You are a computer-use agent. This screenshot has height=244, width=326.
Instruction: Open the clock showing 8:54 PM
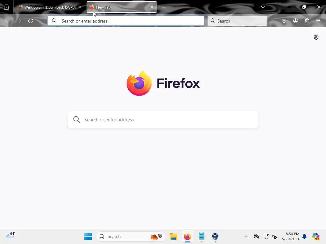coord(291,236)
